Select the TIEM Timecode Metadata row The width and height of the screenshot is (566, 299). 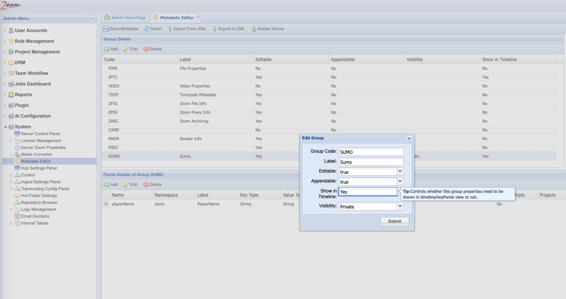pyautogui.click(x=328, y=95)
